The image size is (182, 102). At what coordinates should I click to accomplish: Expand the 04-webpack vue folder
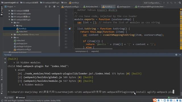[x=9, y=17]
